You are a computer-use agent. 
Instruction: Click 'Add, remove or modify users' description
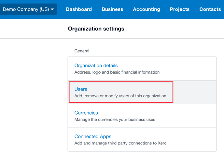coord(120,96)
